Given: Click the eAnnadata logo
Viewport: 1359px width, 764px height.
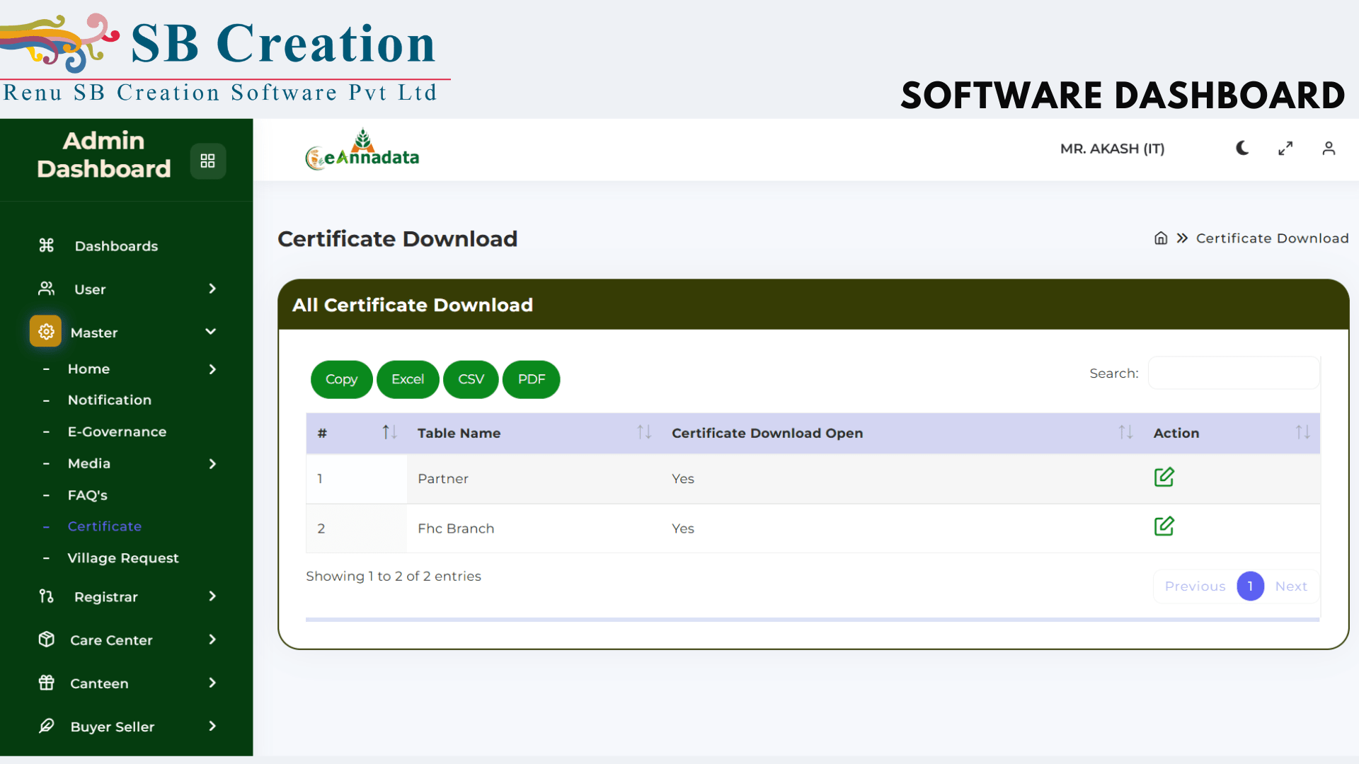Looking at the screenshot, I should [x=362, y=149].
